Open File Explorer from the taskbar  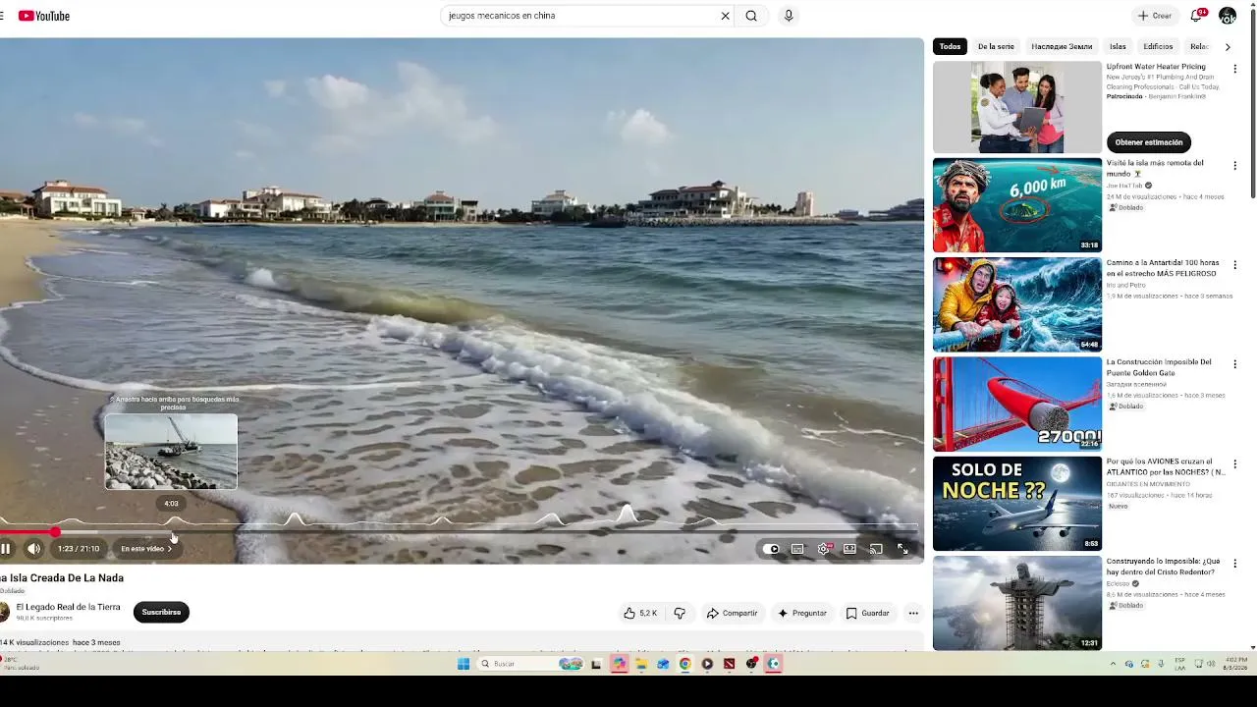641,664
